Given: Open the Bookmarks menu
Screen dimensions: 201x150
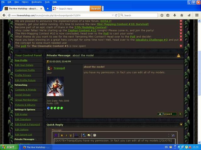Looking at the screenshot, I should pos(36,2).
